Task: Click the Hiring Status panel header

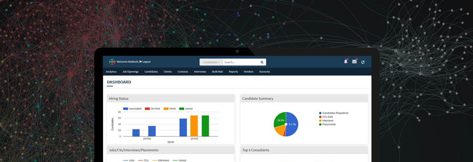Action: 171,98
